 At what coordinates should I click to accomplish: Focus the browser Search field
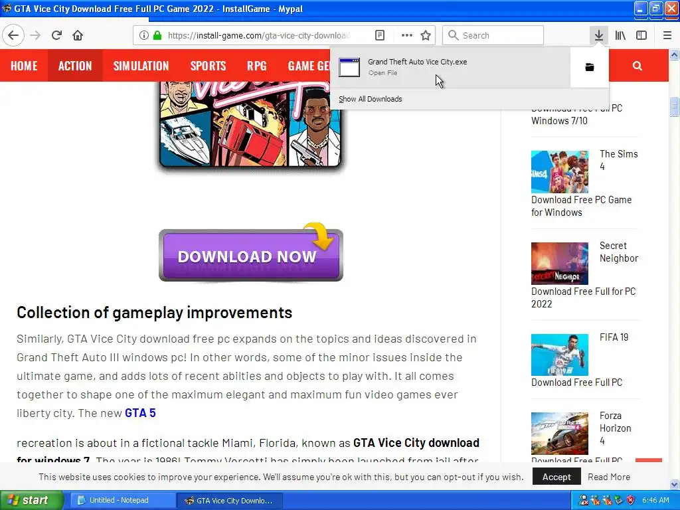pos(493,35)
